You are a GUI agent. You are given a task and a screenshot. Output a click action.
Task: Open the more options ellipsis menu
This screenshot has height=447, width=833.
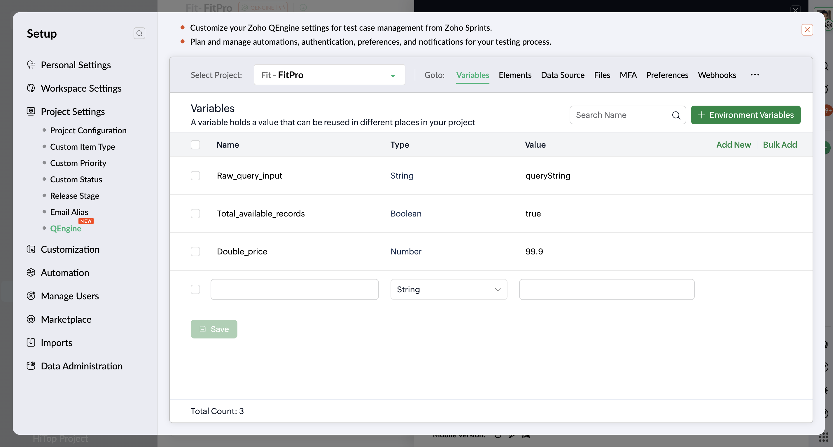point(755,75)
